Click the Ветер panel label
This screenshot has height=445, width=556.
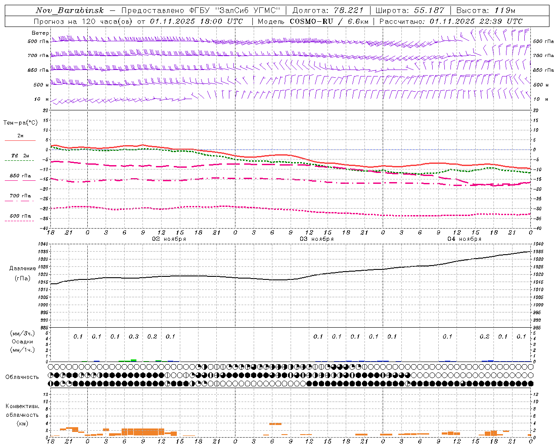pyautogui.click(x=40, y=33)
